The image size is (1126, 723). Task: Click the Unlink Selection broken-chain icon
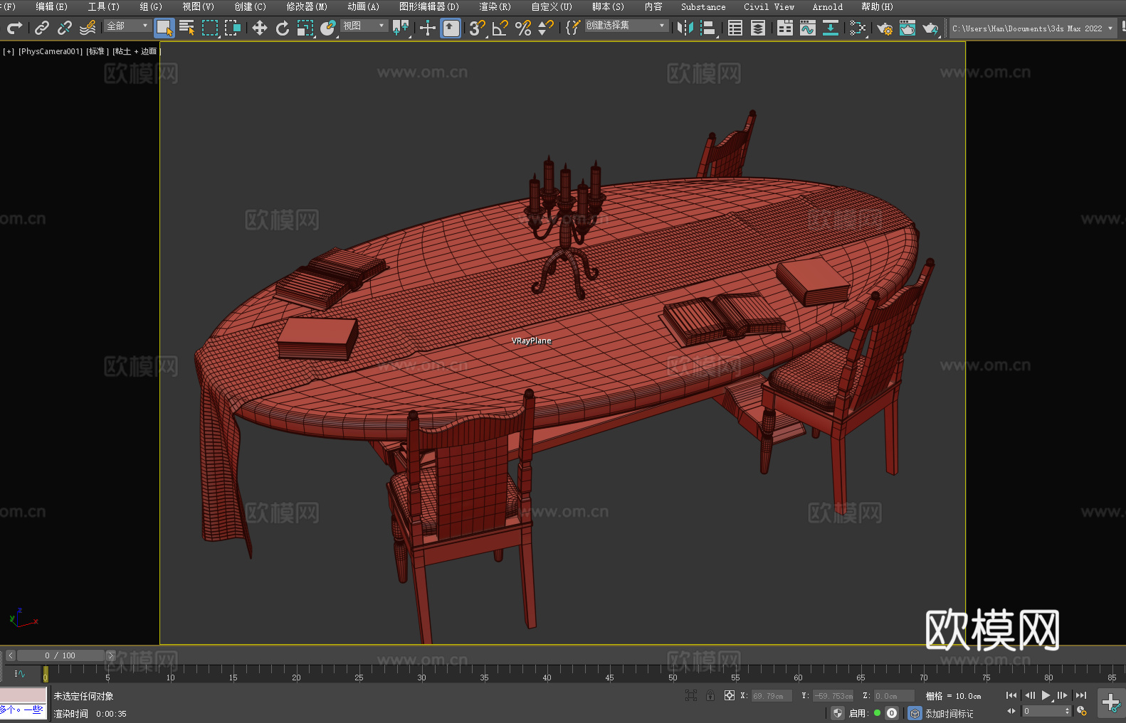[x=65, y=28]
